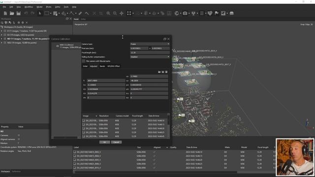This screenshot has height=177, width=315.
Task: Click the Zoom out magnifier icon
Action: click(x=115, y=13)
